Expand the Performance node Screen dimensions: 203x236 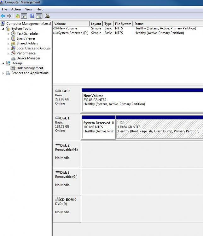[x=8, y=53]
